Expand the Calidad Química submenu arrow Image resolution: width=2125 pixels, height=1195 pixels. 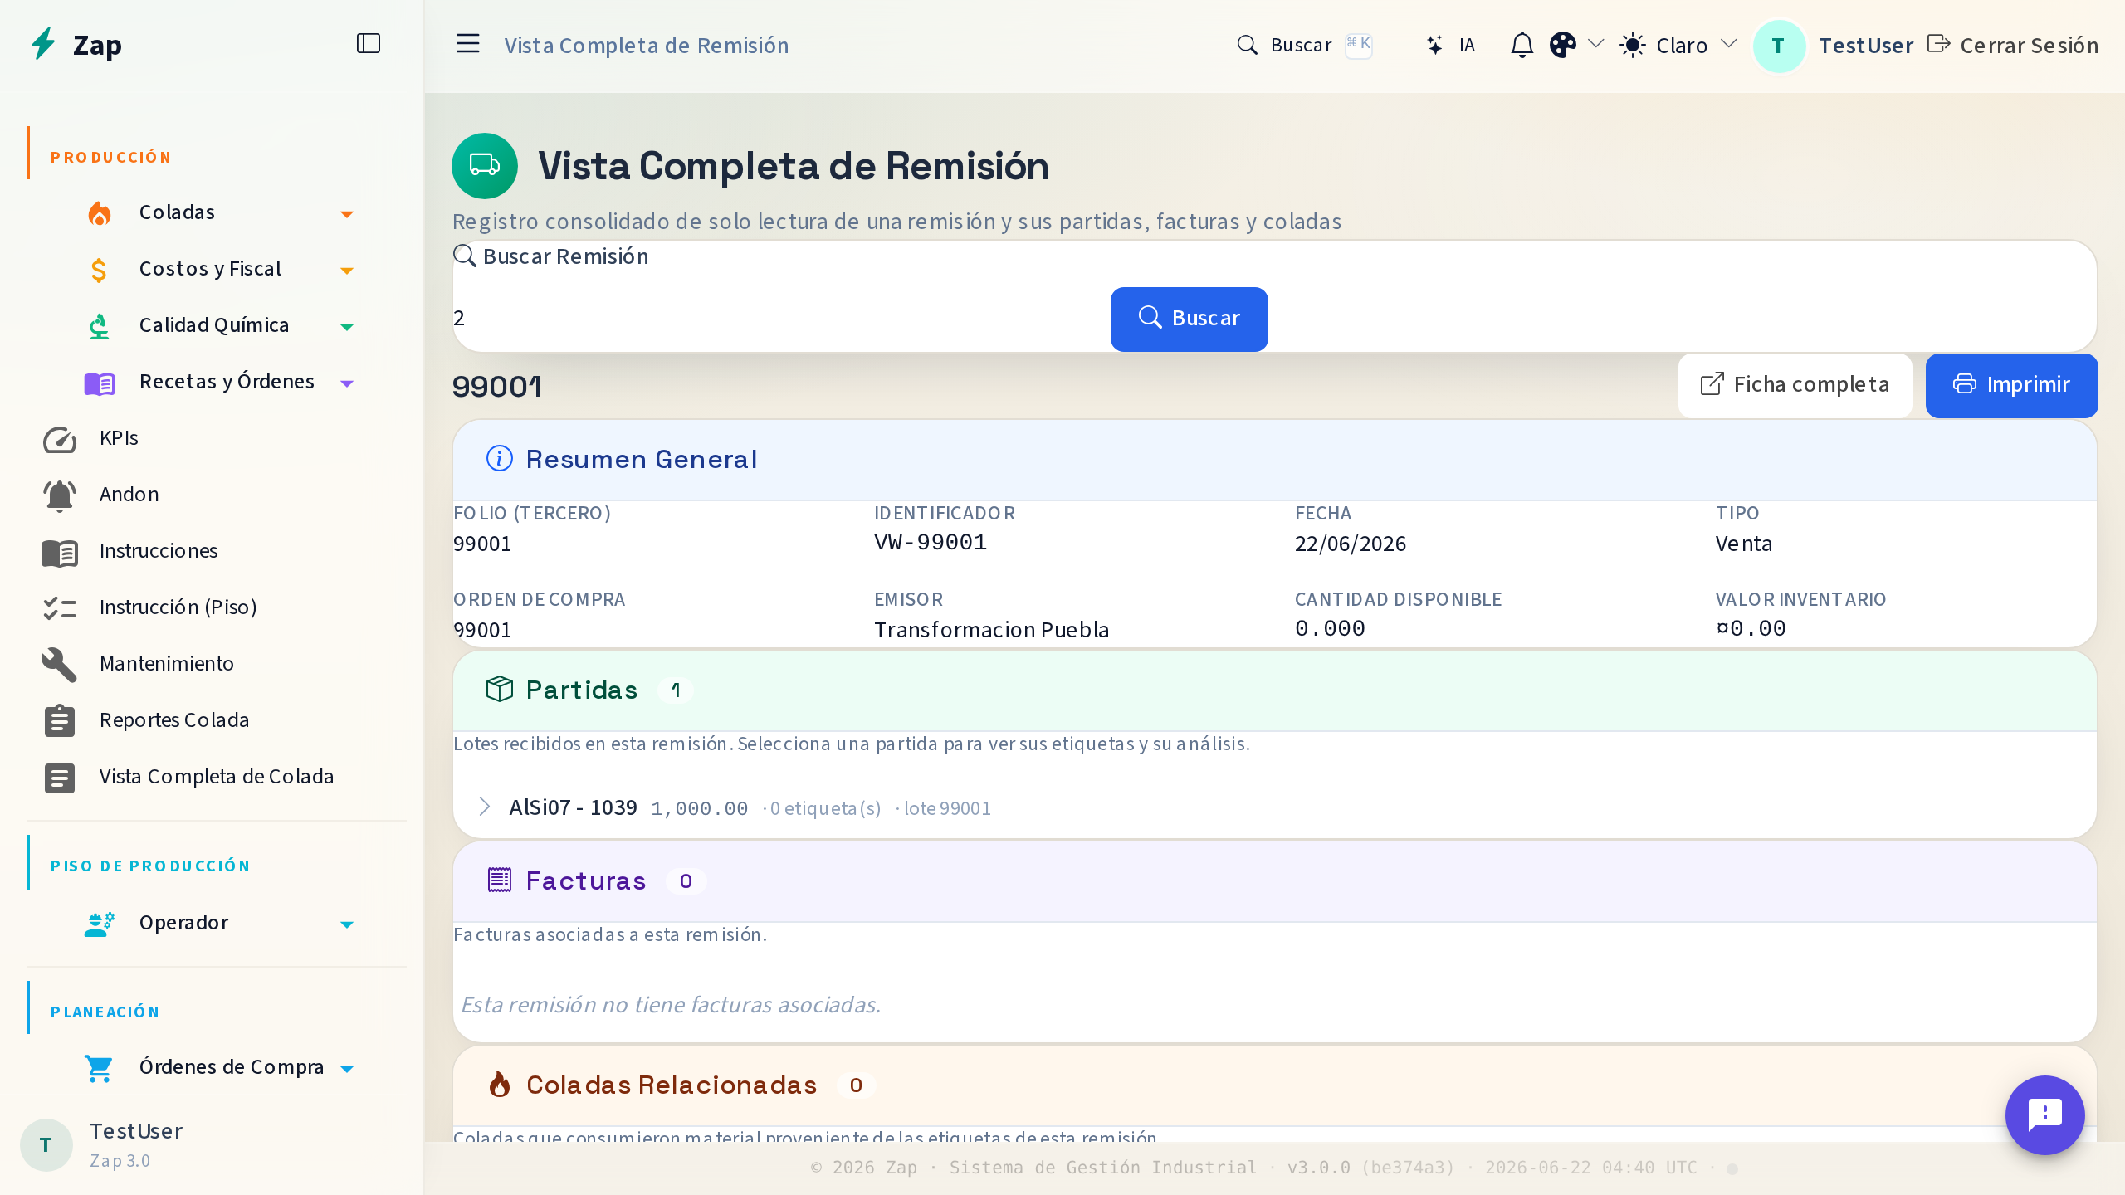pos(347,327)
